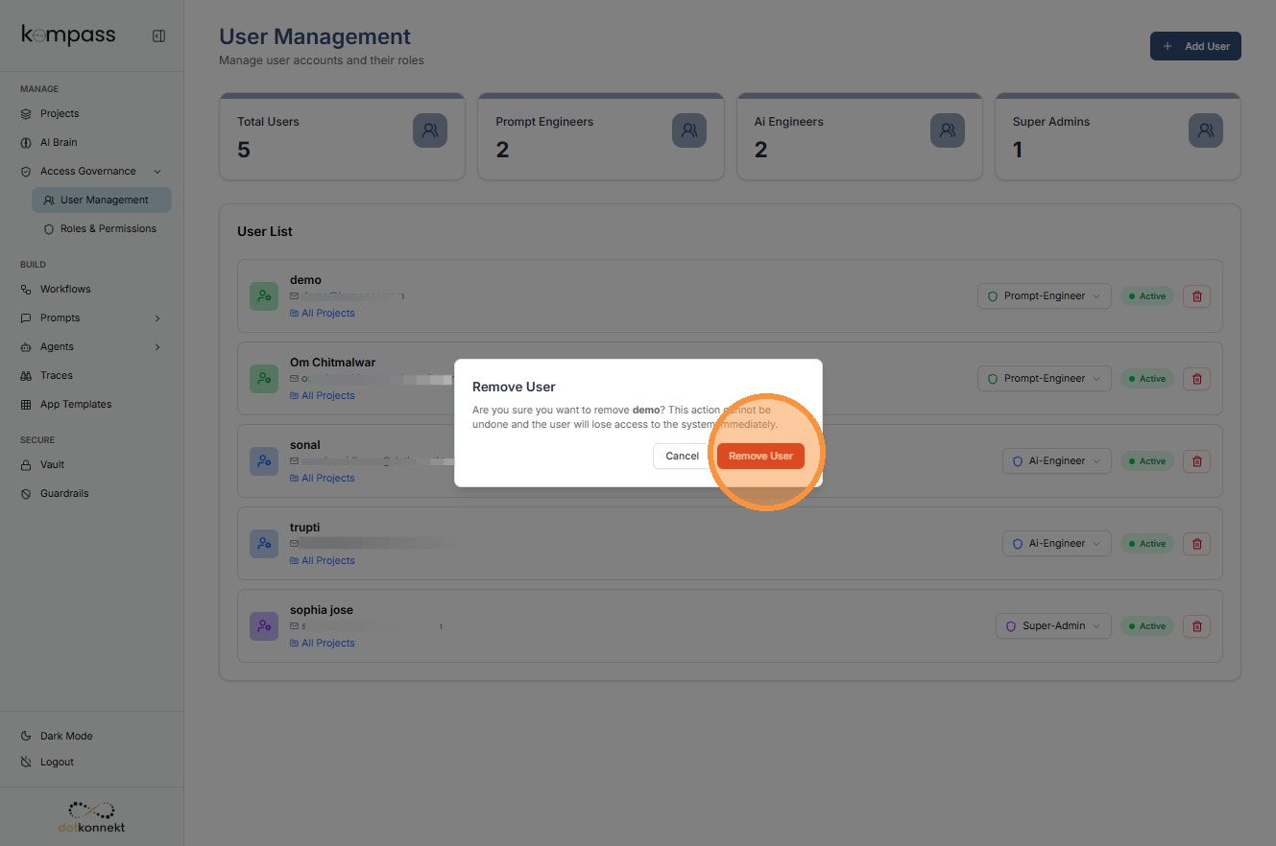The image size is (1276, 846).
Task: Expand the Agents submenu chevron
Action: 157,346
